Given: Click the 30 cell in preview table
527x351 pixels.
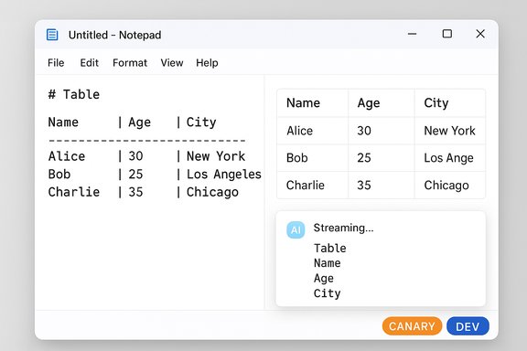Looking at the screenshot, I should point(382,131).
